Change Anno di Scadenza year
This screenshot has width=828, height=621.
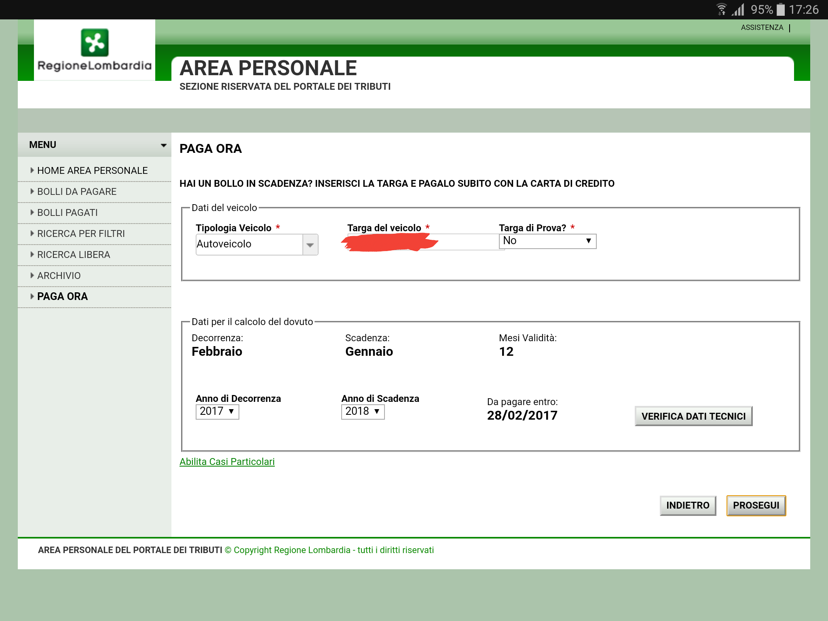(x=363, y=412)
